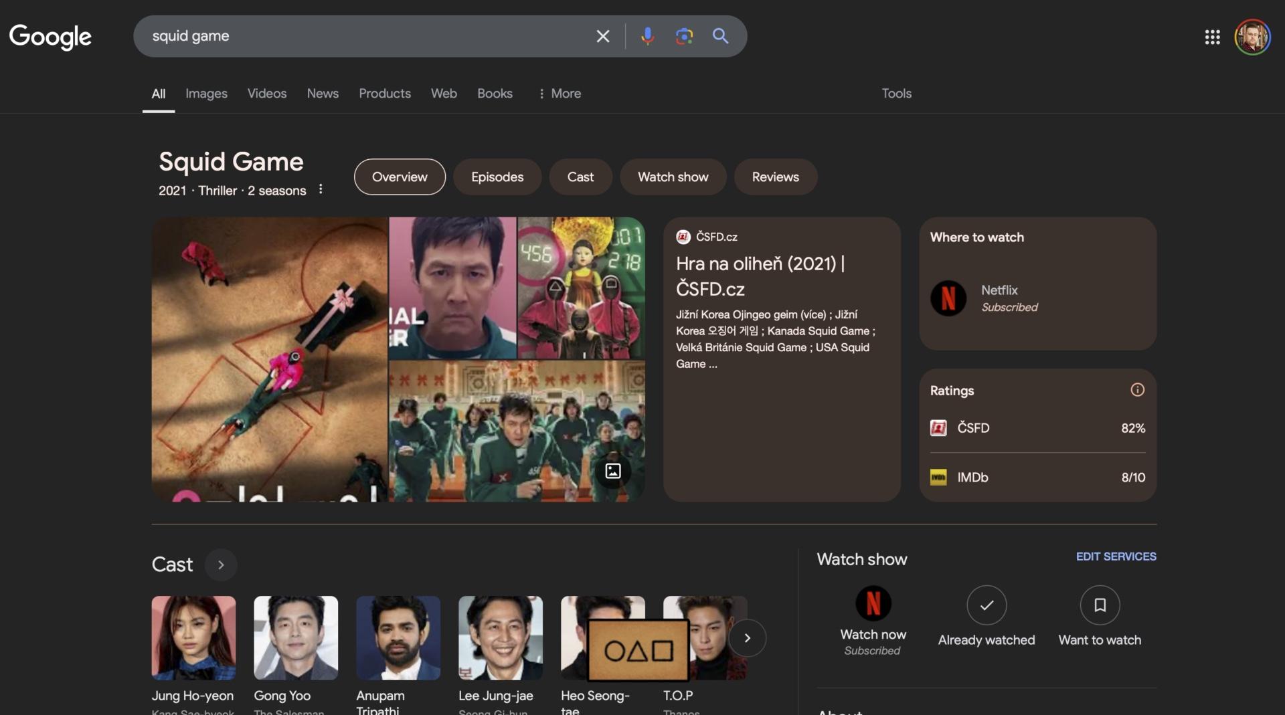Open the News tab

(x=323, y=94)
